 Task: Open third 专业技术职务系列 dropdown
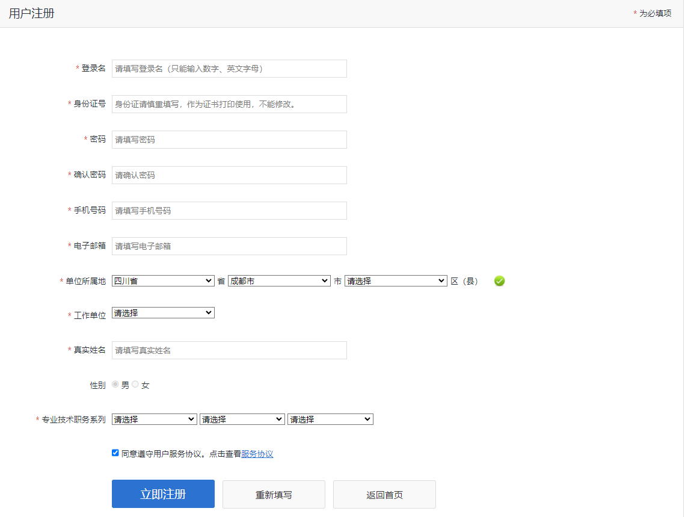pyautogui.click(x=330, y=419)
